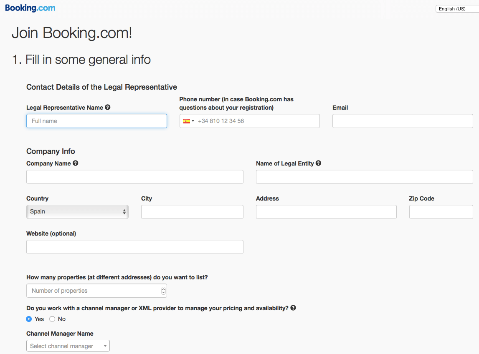This screenshot has width=479, height=354.
Task: Click the How many properties question label
Action: click(x=117, y=277)
